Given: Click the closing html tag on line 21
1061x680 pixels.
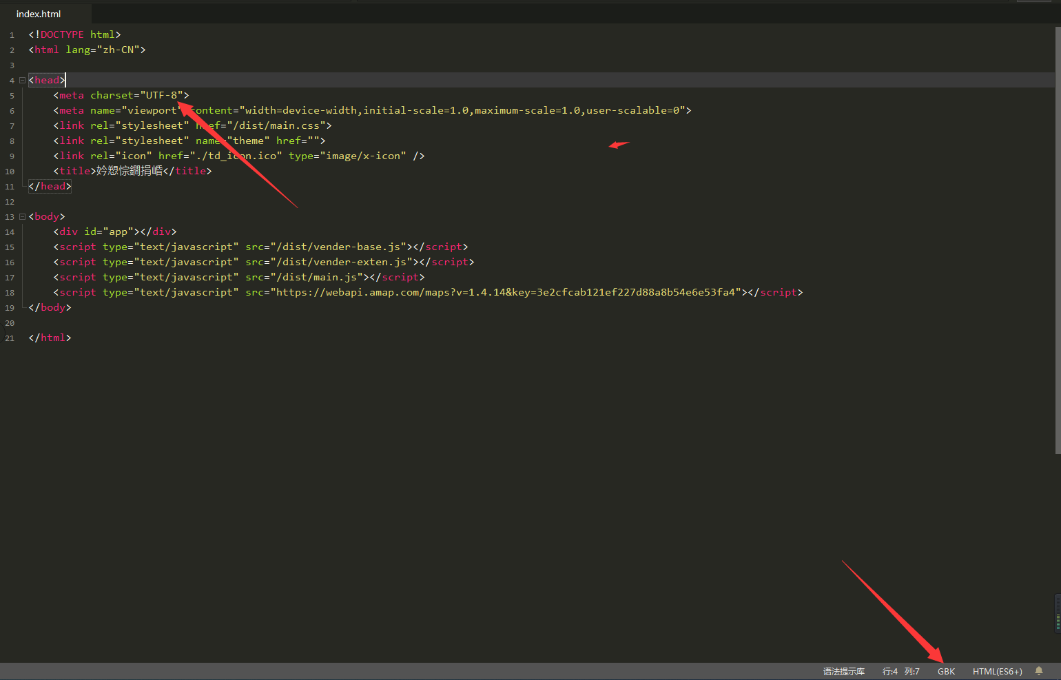Looking at the screenshot, I should [50, 338].
